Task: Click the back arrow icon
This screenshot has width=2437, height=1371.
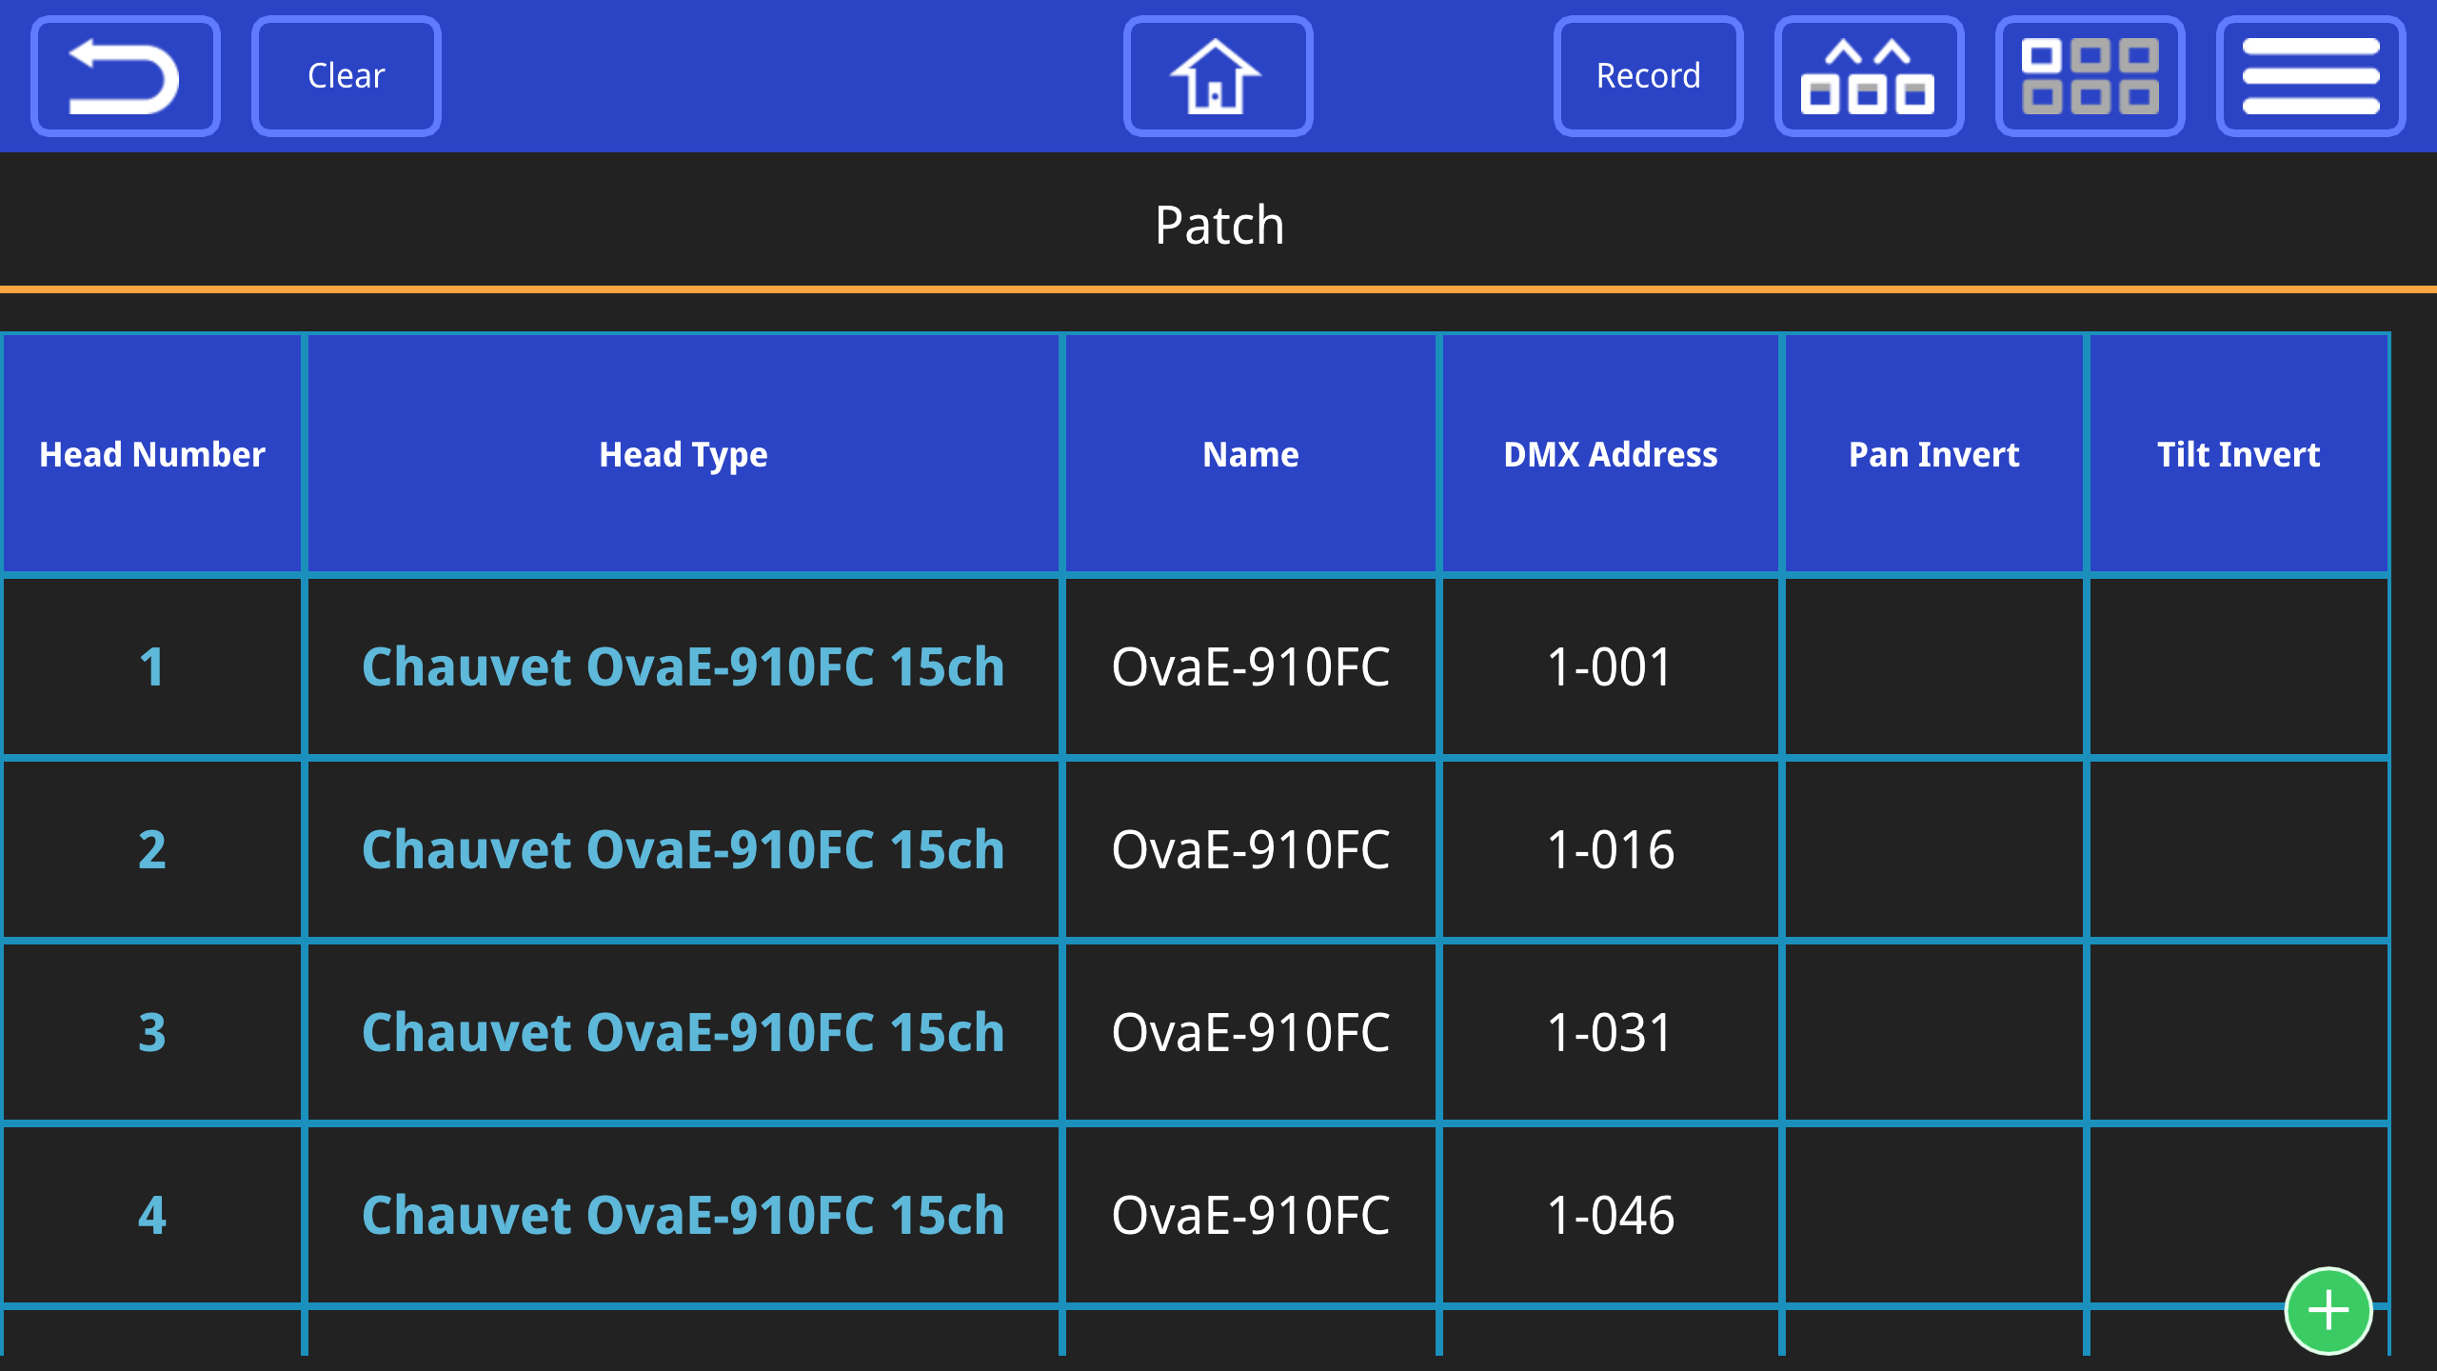Action: (x=125, y=76)
